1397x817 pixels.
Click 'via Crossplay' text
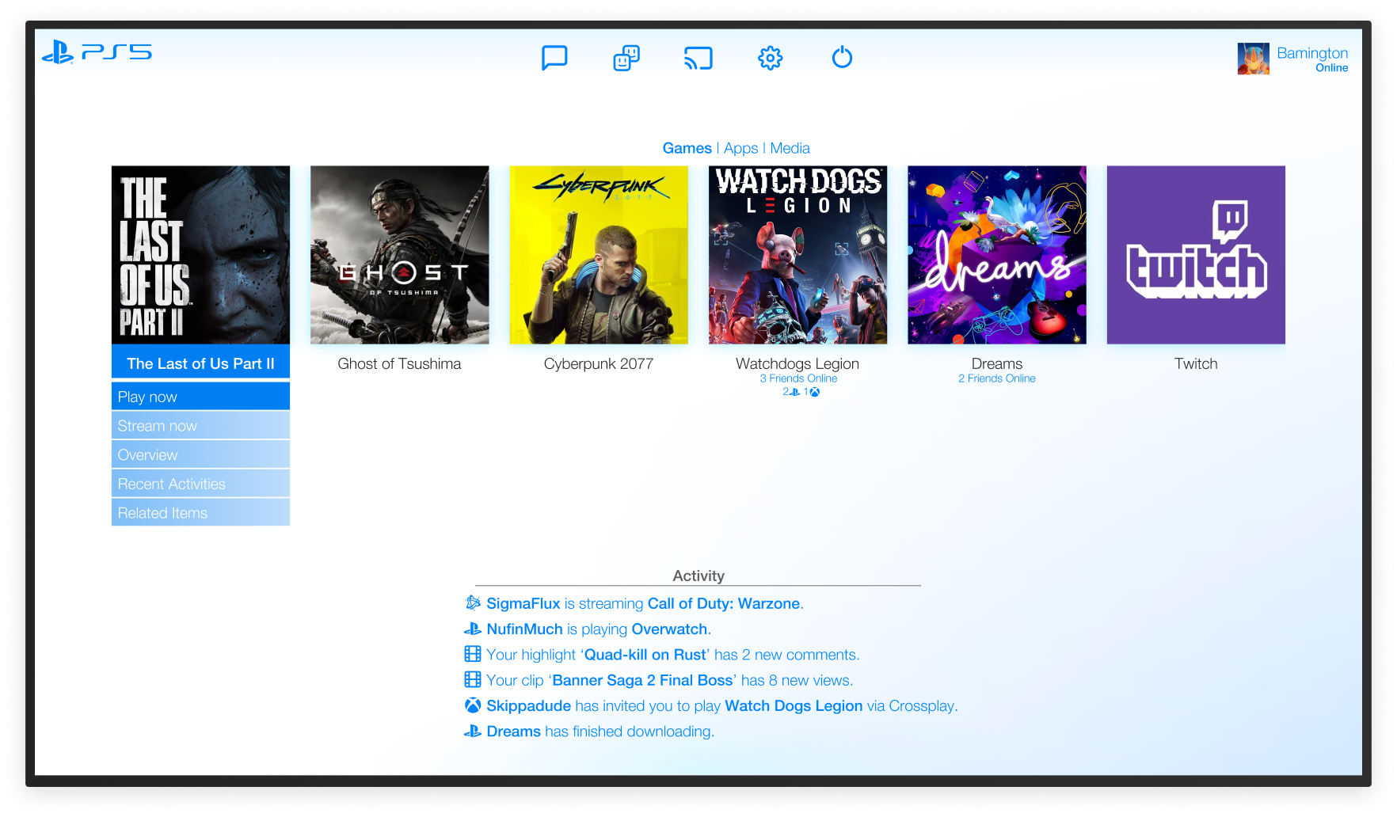912,705
